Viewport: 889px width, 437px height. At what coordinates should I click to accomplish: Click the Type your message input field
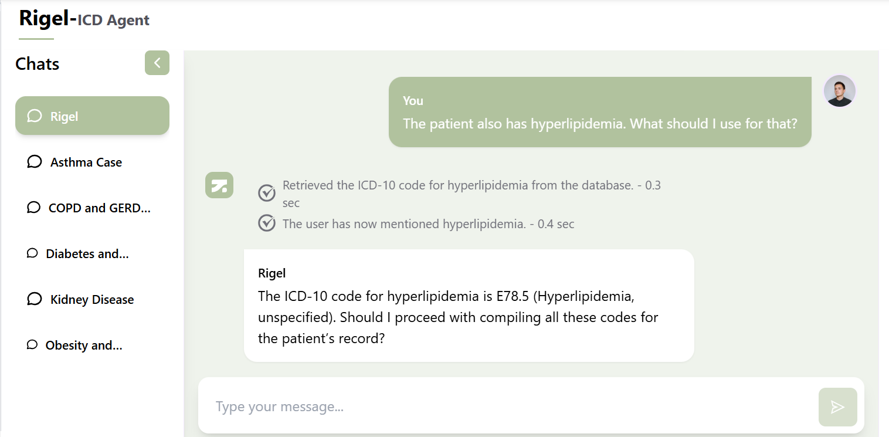point(508,406)
